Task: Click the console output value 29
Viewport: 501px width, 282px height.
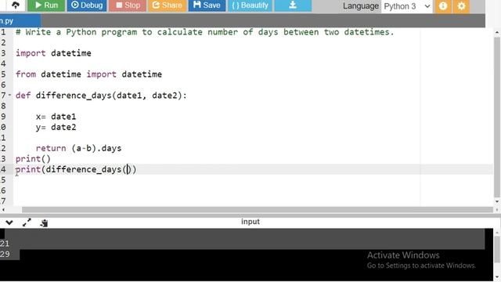Action: [5, 254]
